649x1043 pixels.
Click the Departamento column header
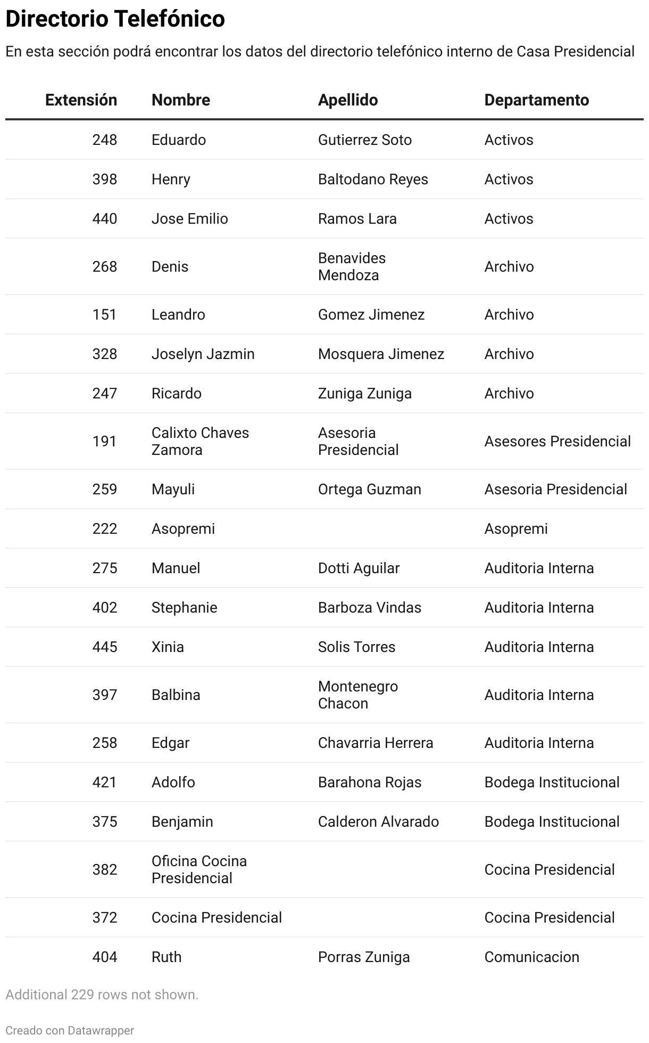click(x=536, y=100)
